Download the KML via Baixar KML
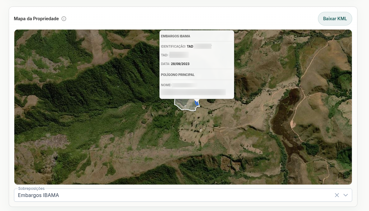Viewport: 369px width, 211px height. [335, 19]
